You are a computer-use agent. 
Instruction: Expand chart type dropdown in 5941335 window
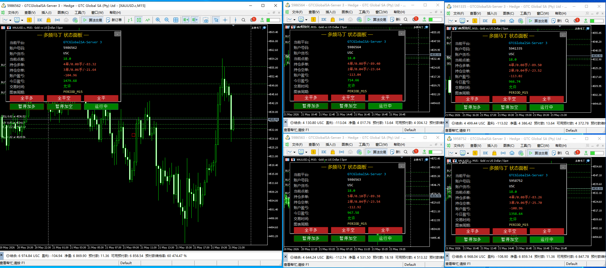[x=456, y=21]
